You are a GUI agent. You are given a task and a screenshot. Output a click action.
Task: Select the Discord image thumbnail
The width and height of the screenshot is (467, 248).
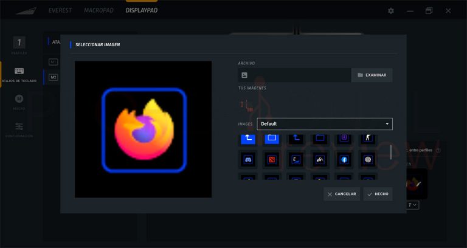pos(248,160)
